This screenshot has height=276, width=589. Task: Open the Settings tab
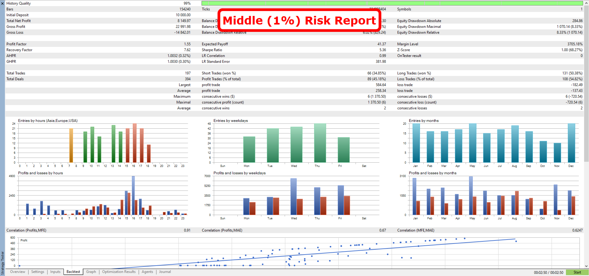point(38,272)
